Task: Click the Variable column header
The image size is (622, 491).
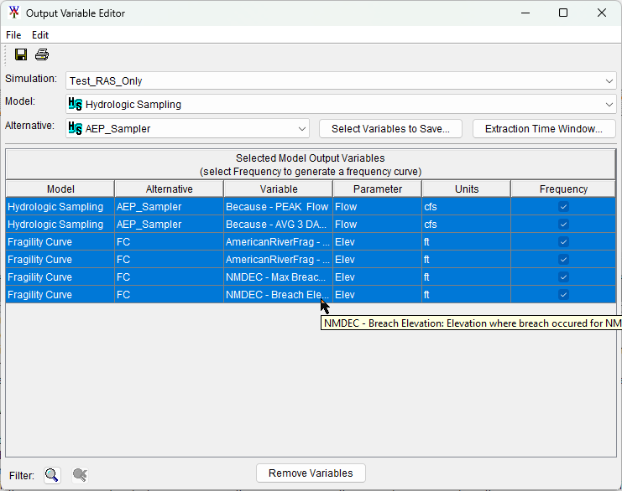Action: [x=278, y=189]
